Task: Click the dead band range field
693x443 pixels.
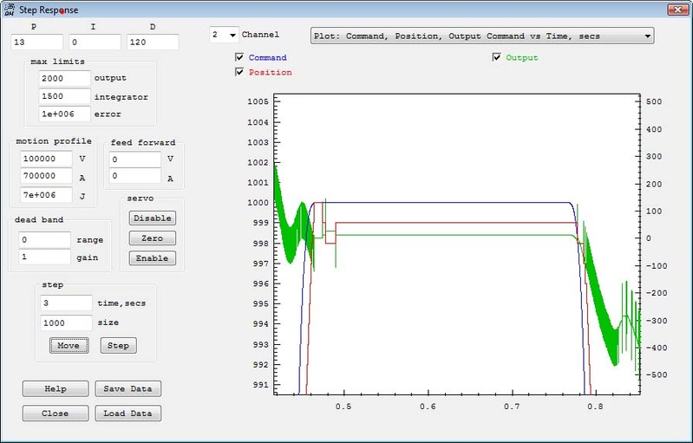Action: point(44,239)
